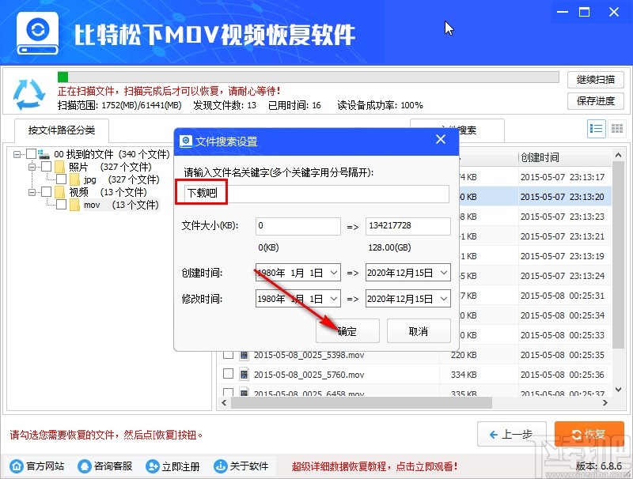Focus the maximum file size 134217728 field
Viewport: 633px width, 479px height.
[407, 226]
